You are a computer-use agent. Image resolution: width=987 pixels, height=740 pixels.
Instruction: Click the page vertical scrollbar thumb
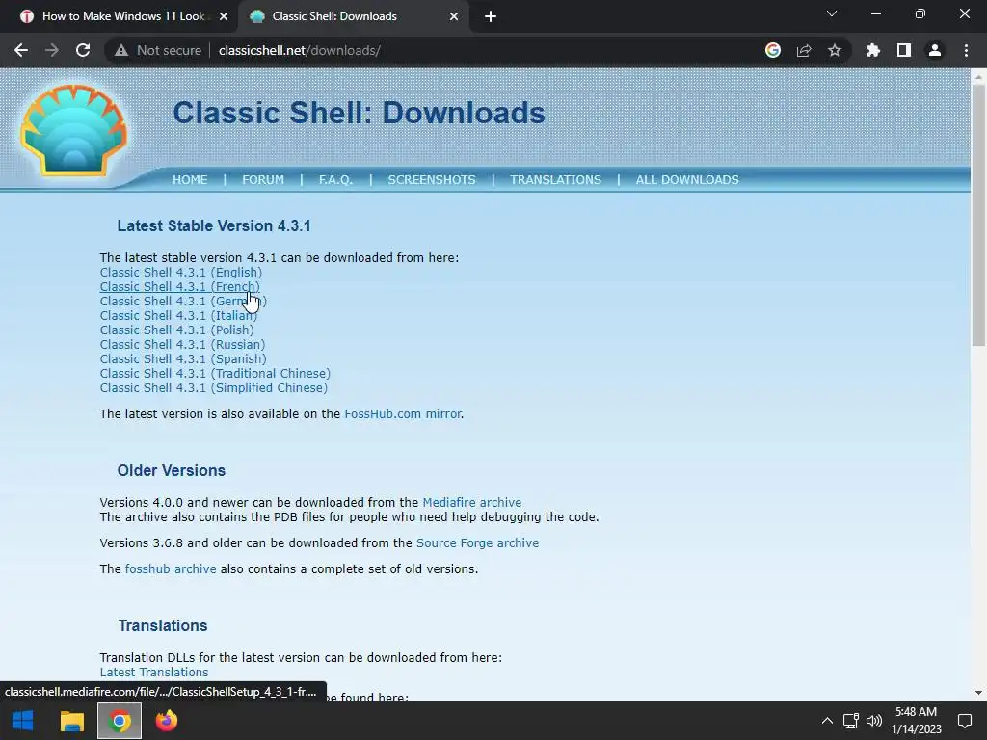click(978, 215)
